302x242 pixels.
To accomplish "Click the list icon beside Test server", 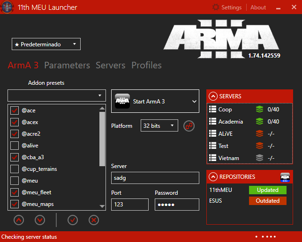I will pyautogui.click(x=212, y=146).
